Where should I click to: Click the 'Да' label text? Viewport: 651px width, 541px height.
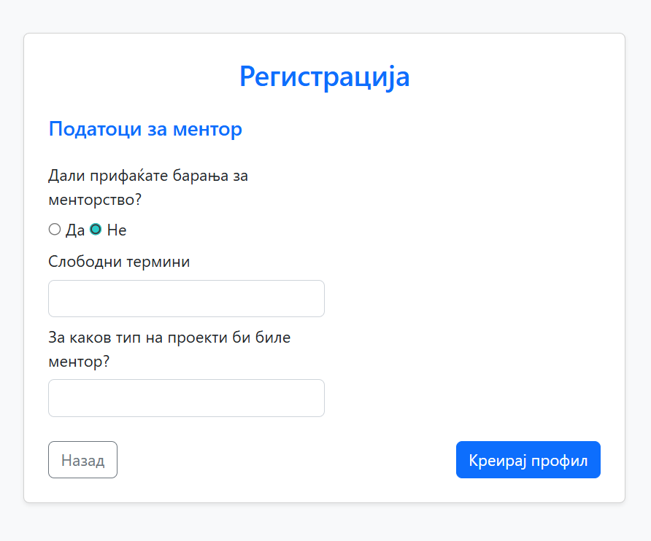tap(75, 230)
